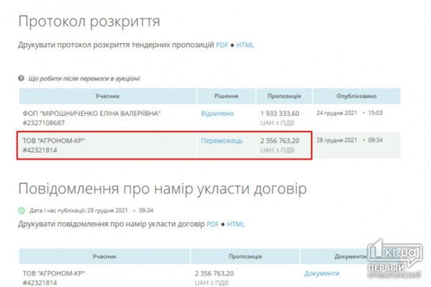This screenshot has width=431, height=287.
Task: Select 'Учасник' header in the notice table
Action: [105, 256]
